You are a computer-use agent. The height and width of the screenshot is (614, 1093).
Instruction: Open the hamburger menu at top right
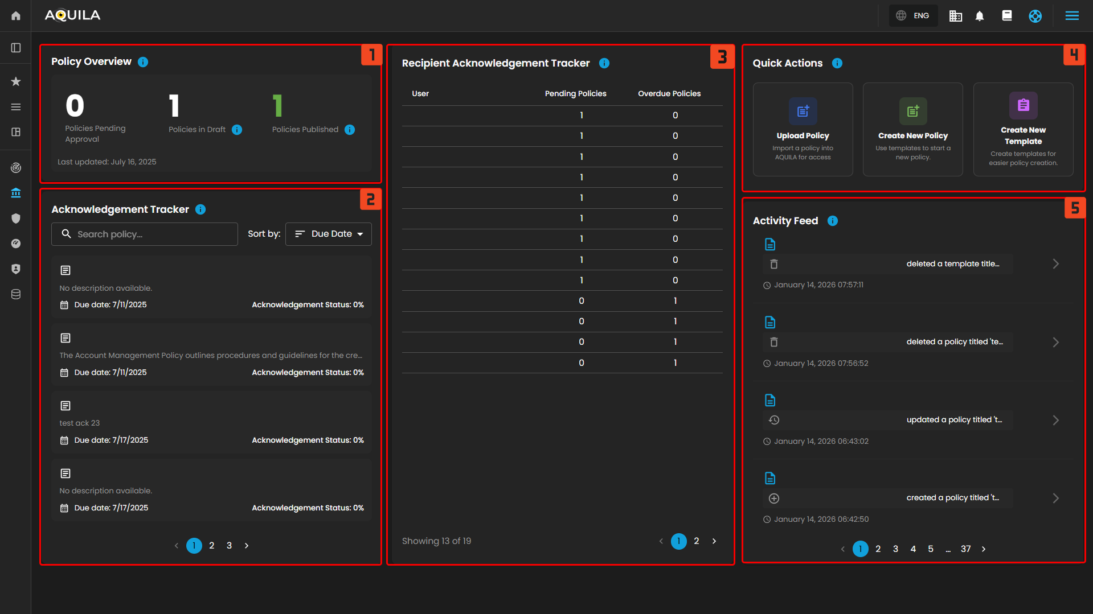1071,16
